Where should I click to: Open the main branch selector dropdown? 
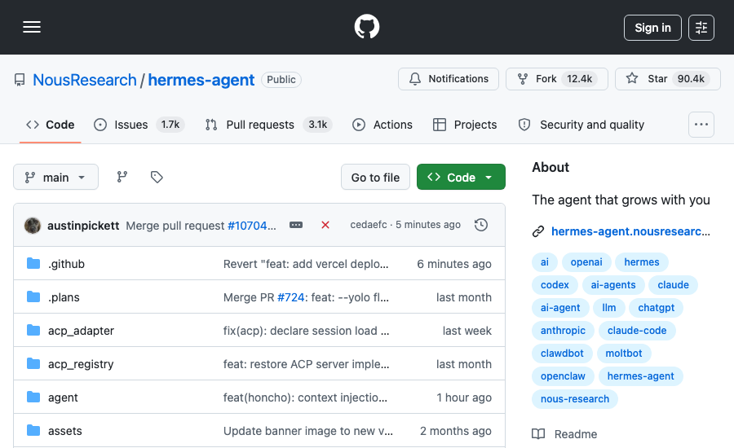55,177
